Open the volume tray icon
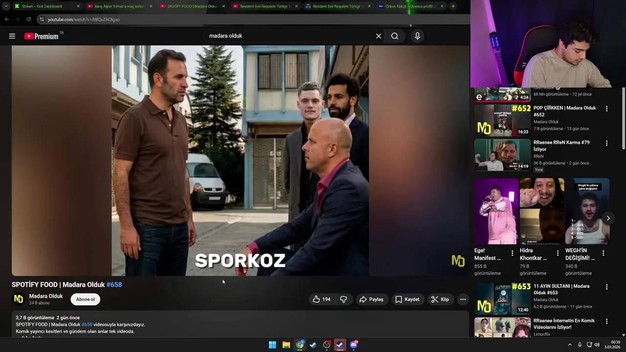This screenshot has height=352, width=626. pos(597,345)
